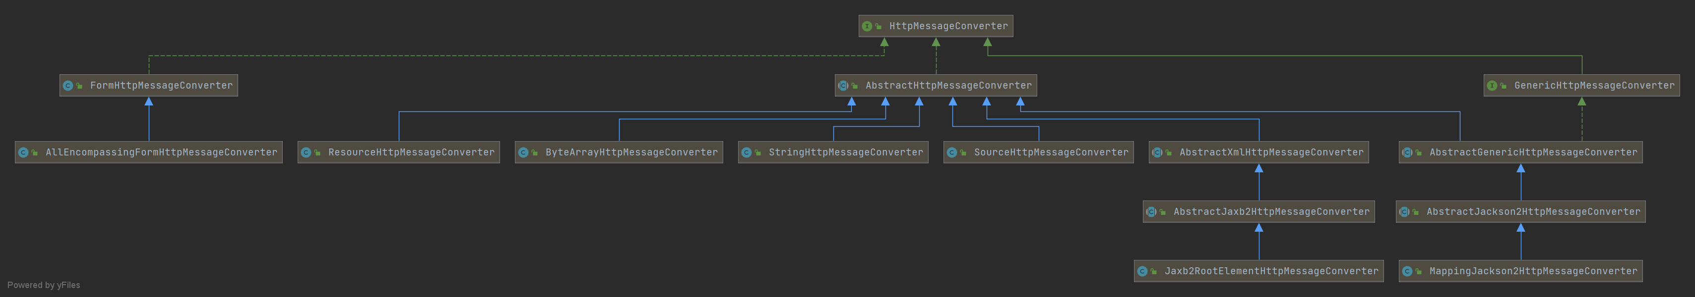This screenshot has width=1695, height=297.
Task: Click the AbstractGenericHttpMessageConverter abstract class icon
Action: [x=1407, y=152]
